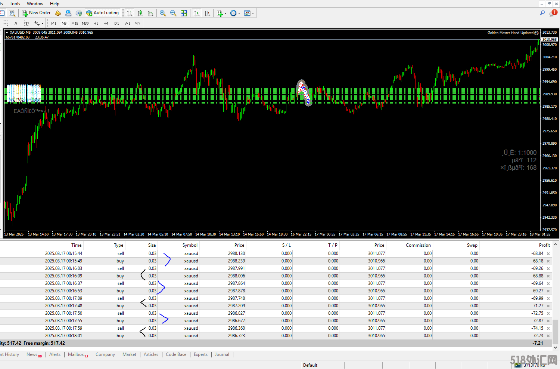Open the Help menu
The image size is (560, 369).
[55, 4]
